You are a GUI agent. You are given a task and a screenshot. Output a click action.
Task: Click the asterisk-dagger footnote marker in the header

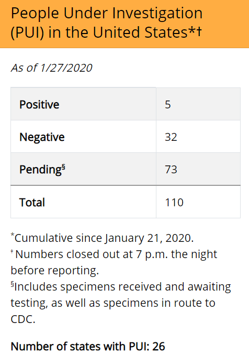pyautogui.click(x=195, y=32)
